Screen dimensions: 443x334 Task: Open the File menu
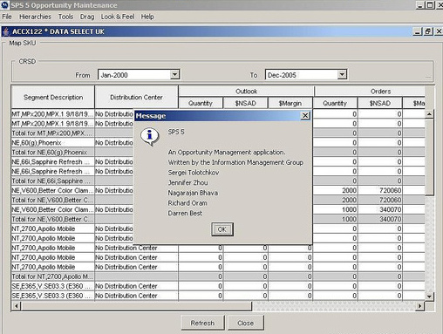pos(7,17)
